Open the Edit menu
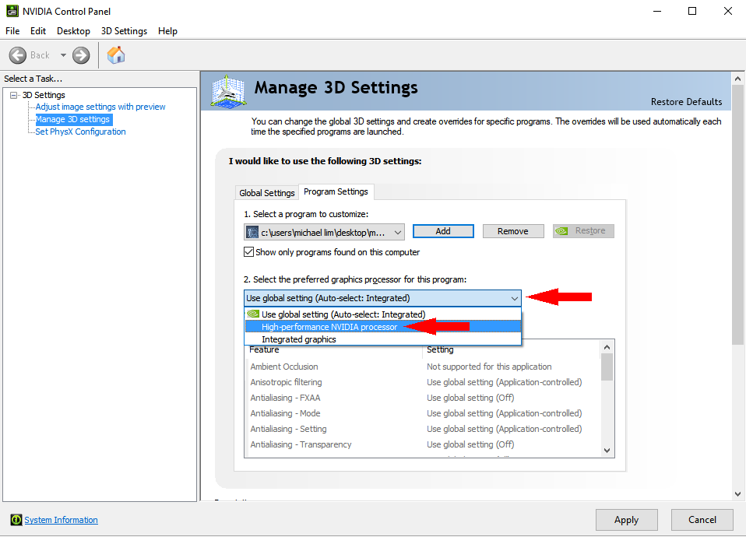 [x=38, y=31]
